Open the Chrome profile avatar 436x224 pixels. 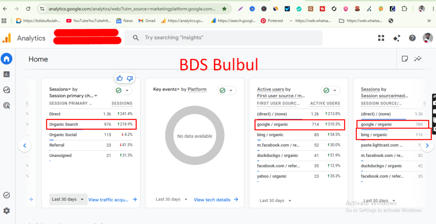422,9
